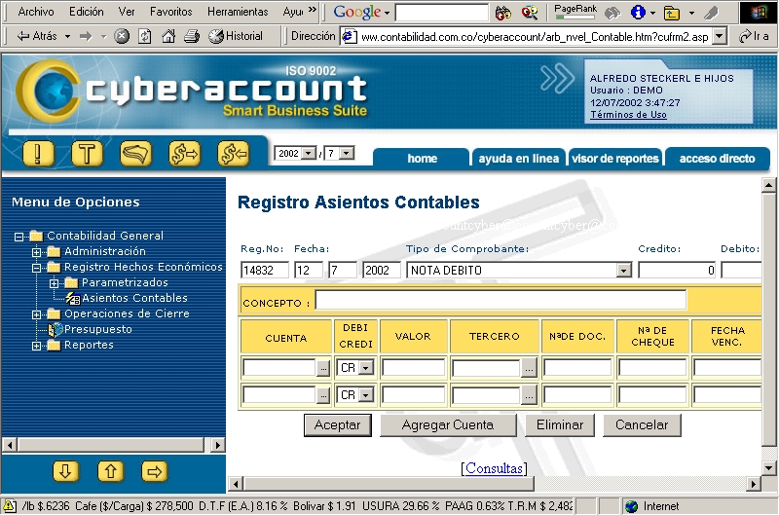Open the Herramientas menu
Screen dimensions: 779x515
238,12
